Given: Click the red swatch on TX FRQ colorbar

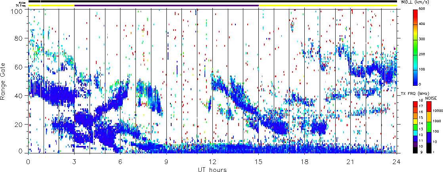Looking at the screenshot, I should coord(415,104).
